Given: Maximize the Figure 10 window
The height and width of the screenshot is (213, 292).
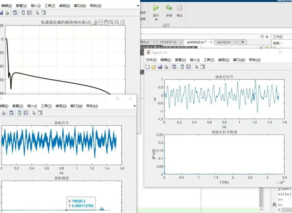Looking at the screenshot, I should [280, 52].
